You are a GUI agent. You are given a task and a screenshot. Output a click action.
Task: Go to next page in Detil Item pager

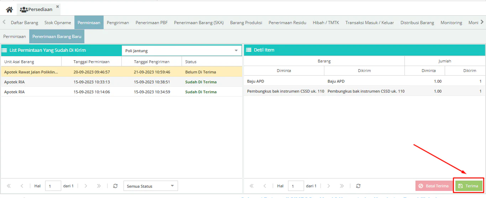click(x=329, y=186)
